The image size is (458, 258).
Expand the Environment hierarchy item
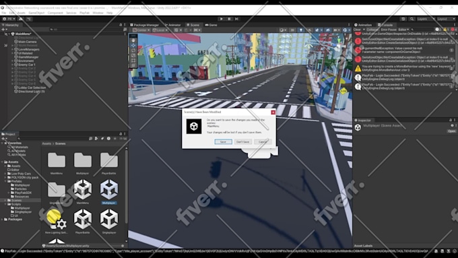12,61
